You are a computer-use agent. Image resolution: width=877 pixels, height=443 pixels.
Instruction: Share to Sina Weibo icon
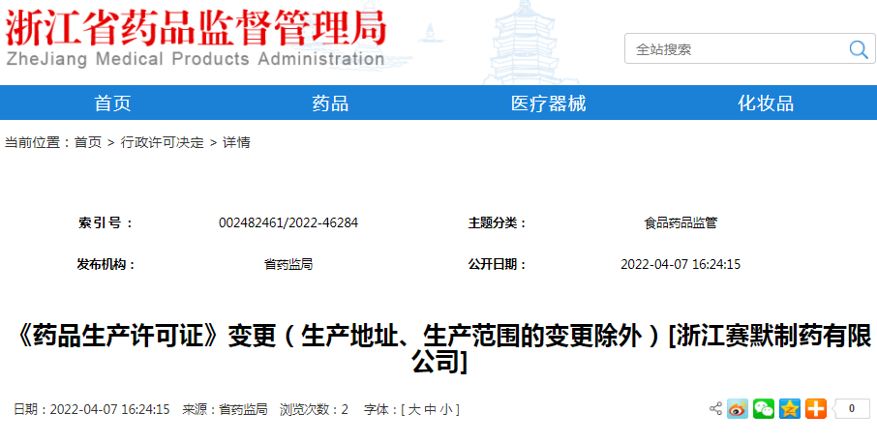(x=738, y=409)
